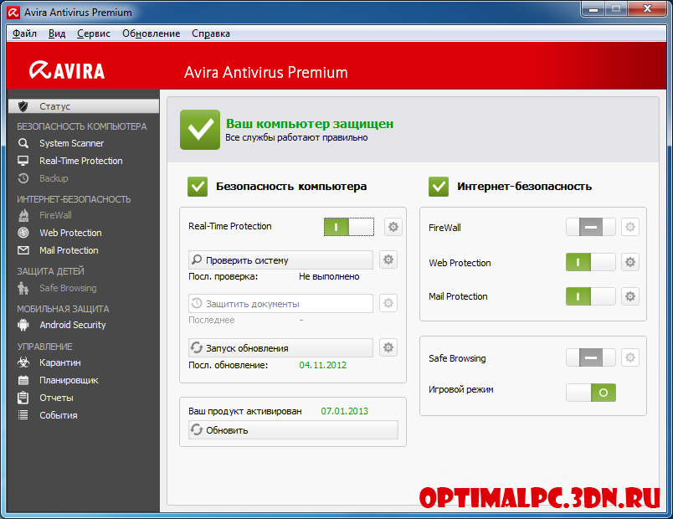
Task: Click the clipboard icon beside Отчеты
Action: [23, 398]
